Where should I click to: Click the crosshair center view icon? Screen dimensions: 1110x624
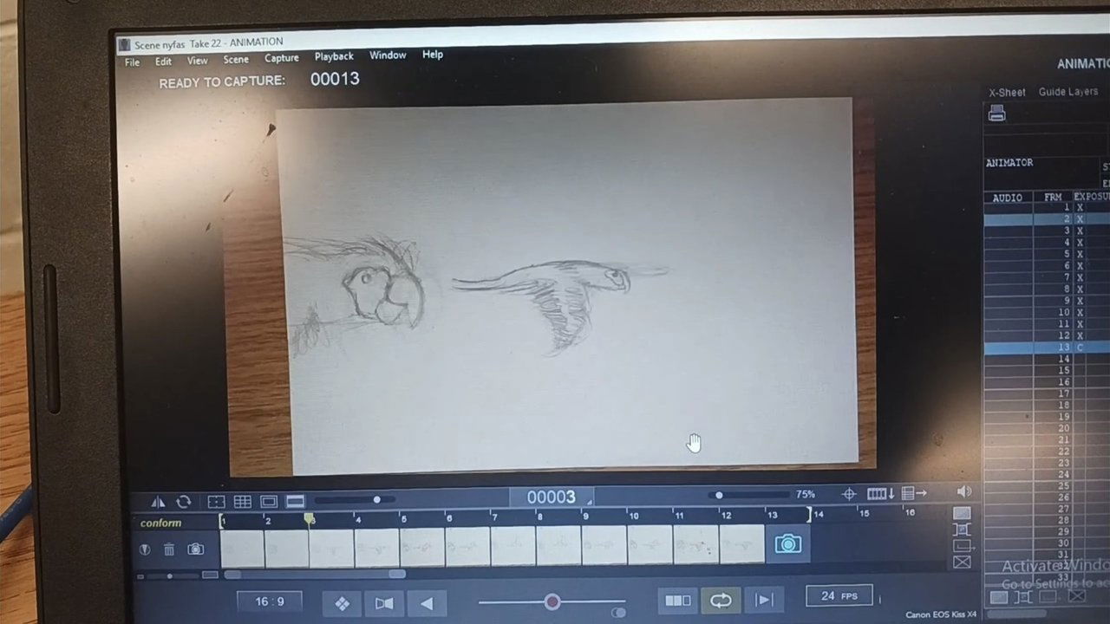(849, 494)
